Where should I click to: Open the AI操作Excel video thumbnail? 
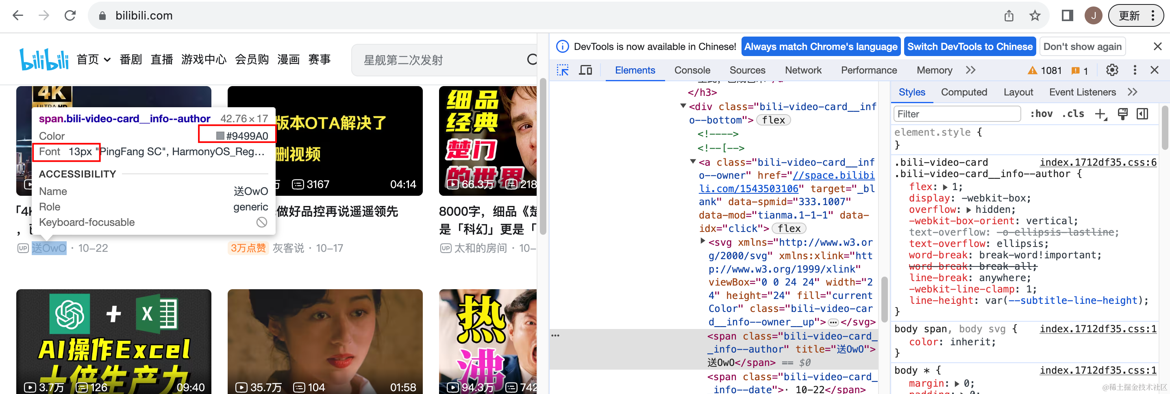113,341
